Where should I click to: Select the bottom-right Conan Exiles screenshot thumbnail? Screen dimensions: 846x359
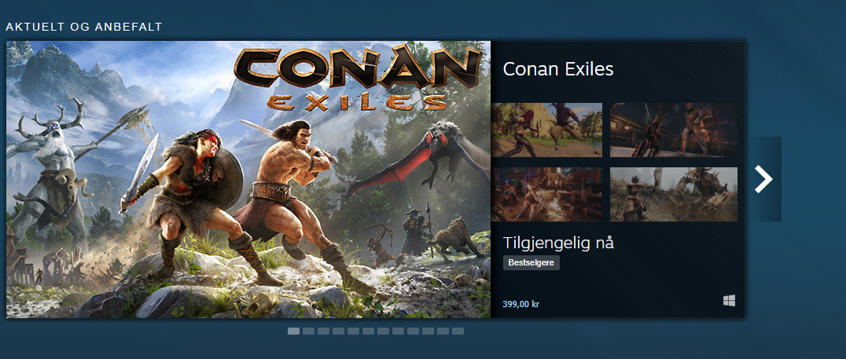674,194
